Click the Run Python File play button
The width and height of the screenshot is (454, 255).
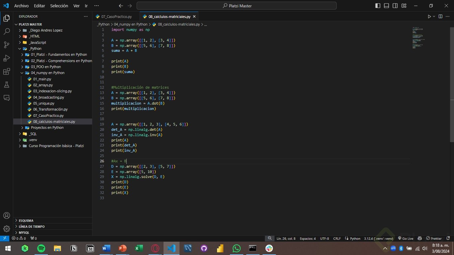pyautogui.click(x=429, y=16)
